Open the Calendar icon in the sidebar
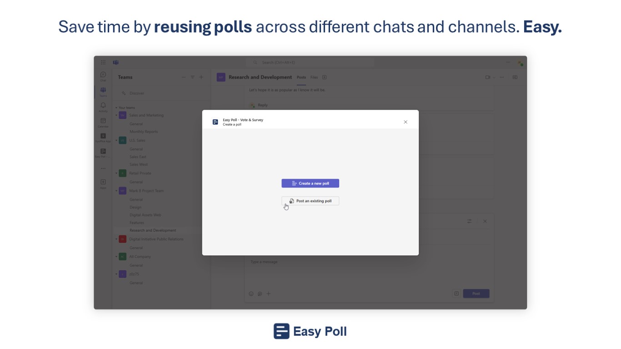The image size is (621, 349). pyautogui.click(x=103, y=122)
